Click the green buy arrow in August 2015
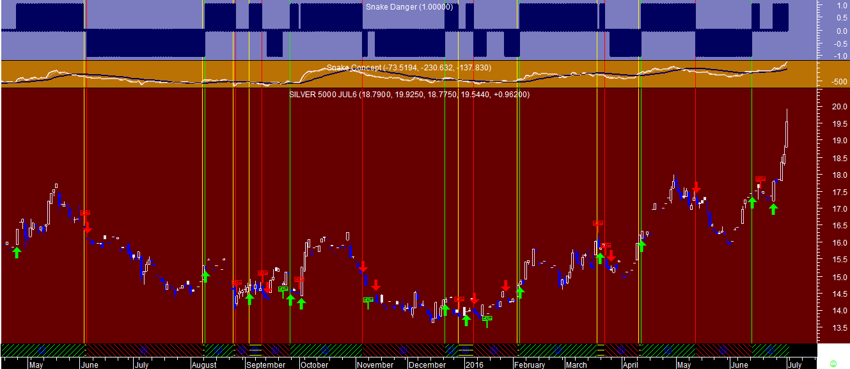Viewport: 850px width, 369px height. (x=205, y=276)
